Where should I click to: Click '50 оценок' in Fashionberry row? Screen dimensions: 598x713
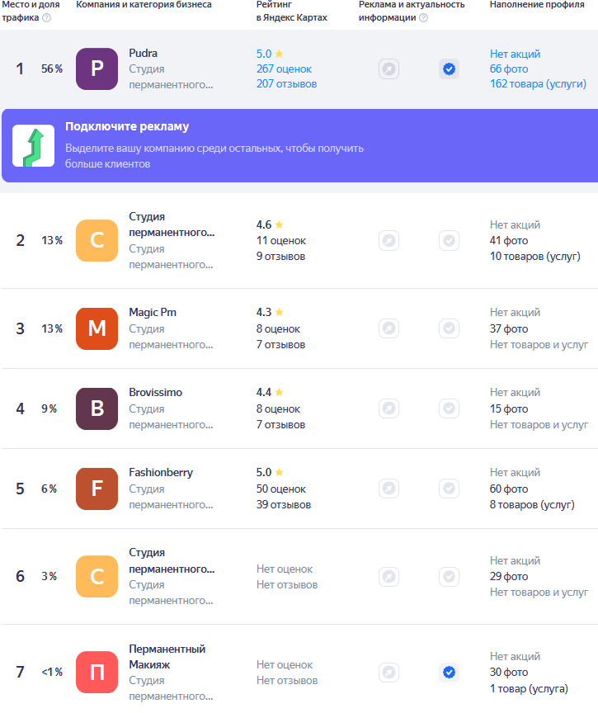(x=280, y=489)
